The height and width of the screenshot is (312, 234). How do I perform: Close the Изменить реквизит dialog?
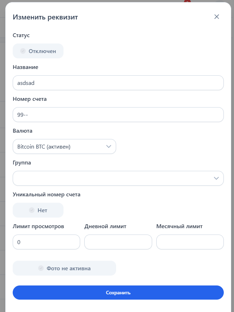coord(217,17)
